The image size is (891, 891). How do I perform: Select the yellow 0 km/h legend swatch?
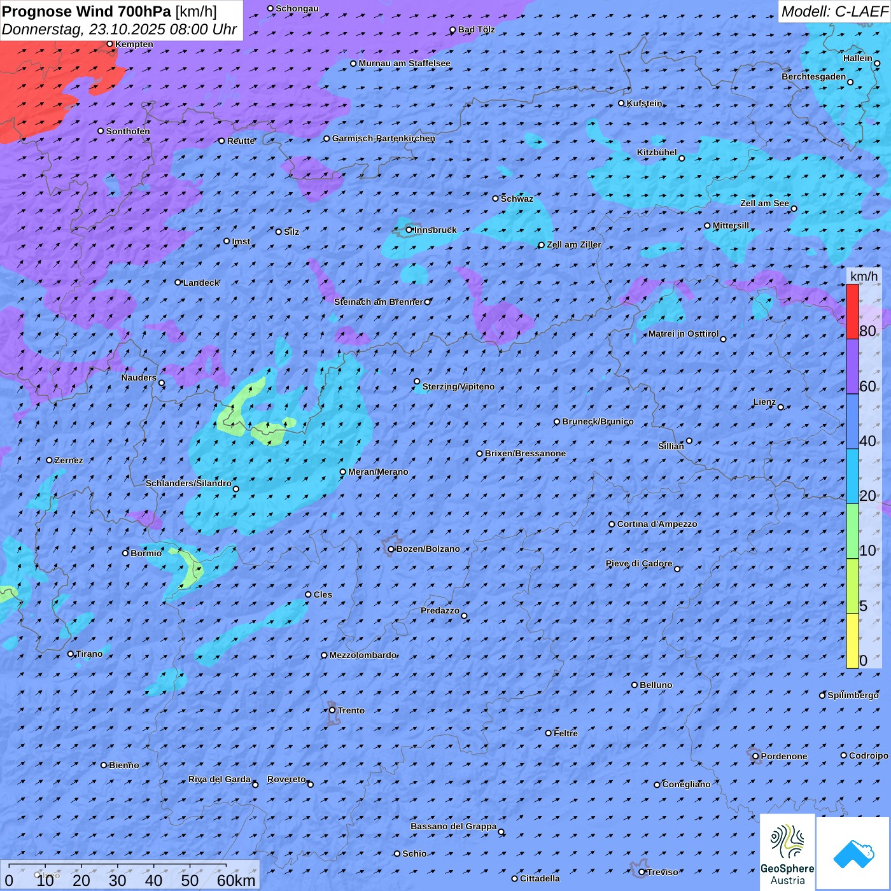[x=852, y=641]
